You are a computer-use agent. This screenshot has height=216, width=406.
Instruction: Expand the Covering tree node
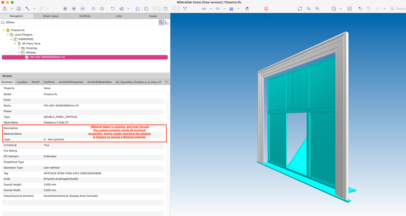pos(19,48)
